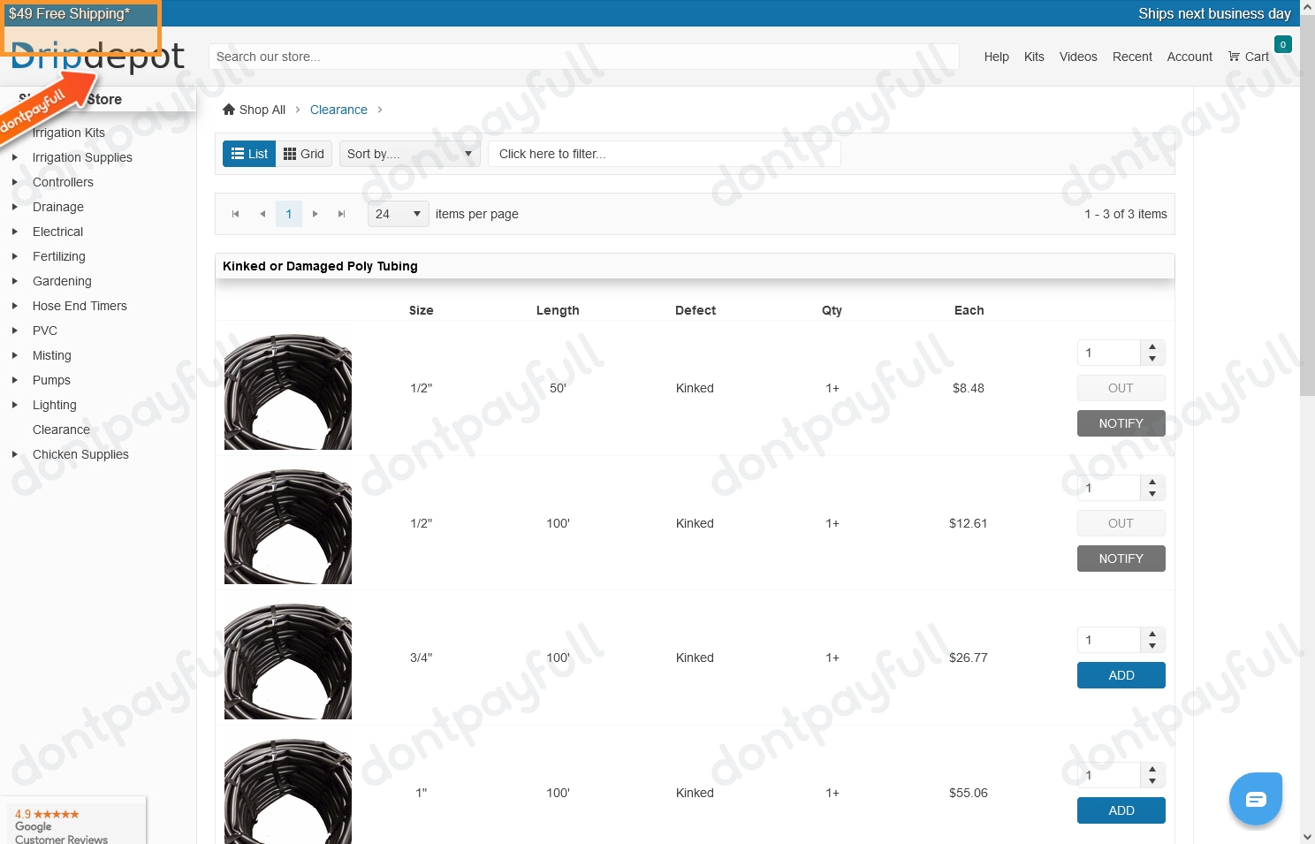Open the Sort by dropdown
The image size is (1315, 844).
(x=410, y=154)
